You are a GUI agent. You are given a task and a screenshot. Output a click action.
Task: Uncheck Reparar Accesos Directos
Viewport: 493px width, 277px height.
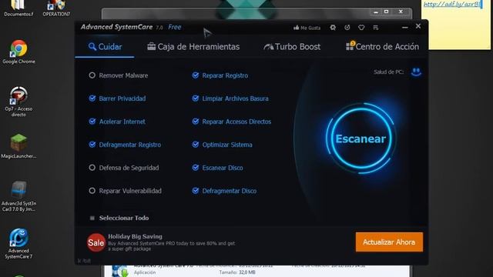(x=195, y=122)
